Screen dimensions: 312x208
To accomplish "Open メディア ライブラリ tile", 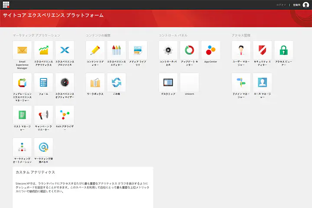I will (138, 50).
